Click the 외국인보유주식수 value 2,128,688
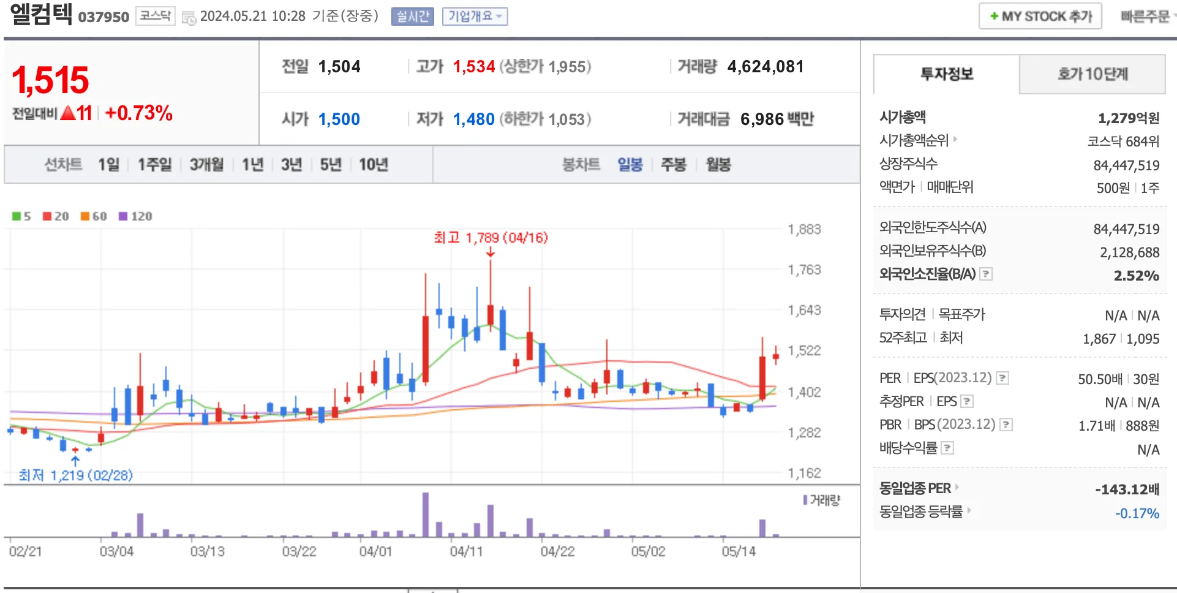Image resolution: width=1177 pixels, height=593 pixels. 1130,252
